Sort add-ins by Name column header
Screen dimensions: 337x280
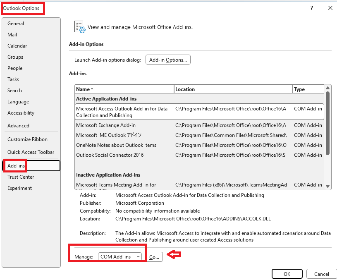click(124, 89)
